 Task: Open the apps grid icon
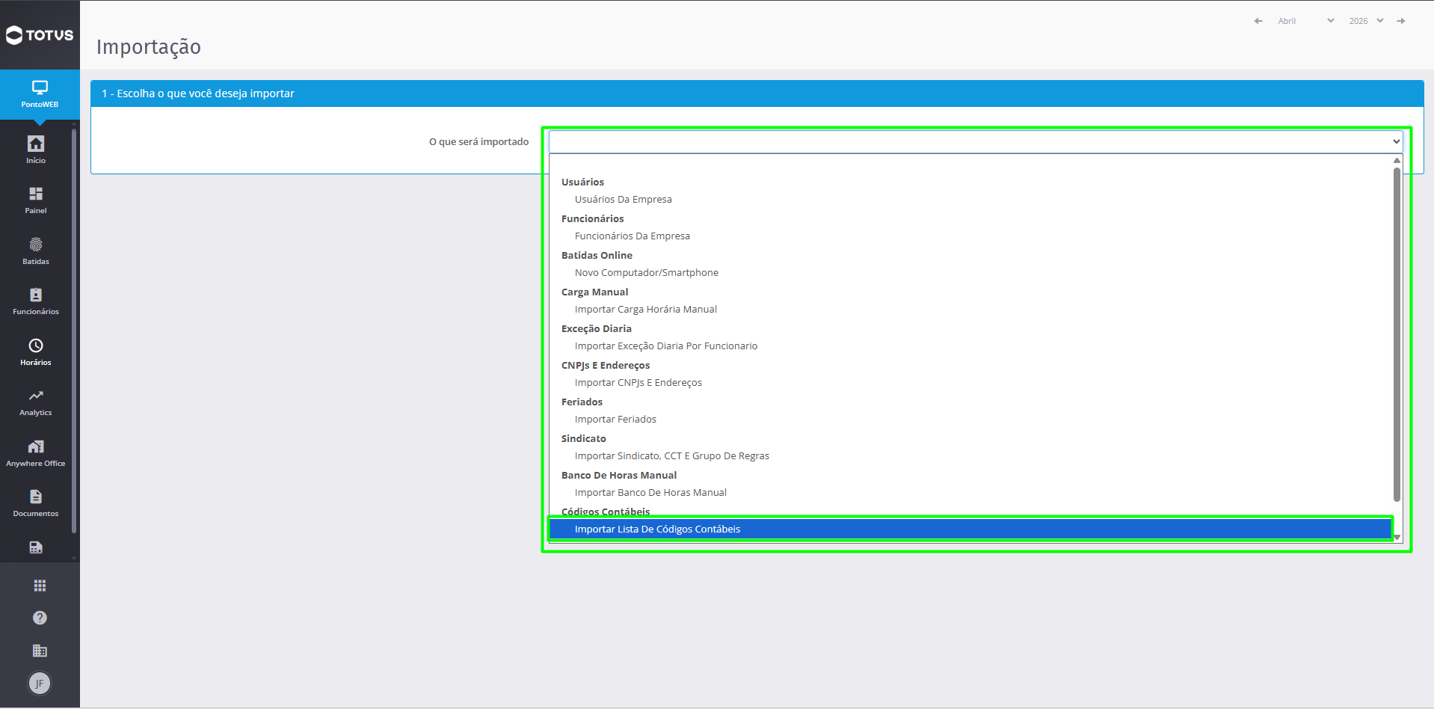click(x=40, y=586)
